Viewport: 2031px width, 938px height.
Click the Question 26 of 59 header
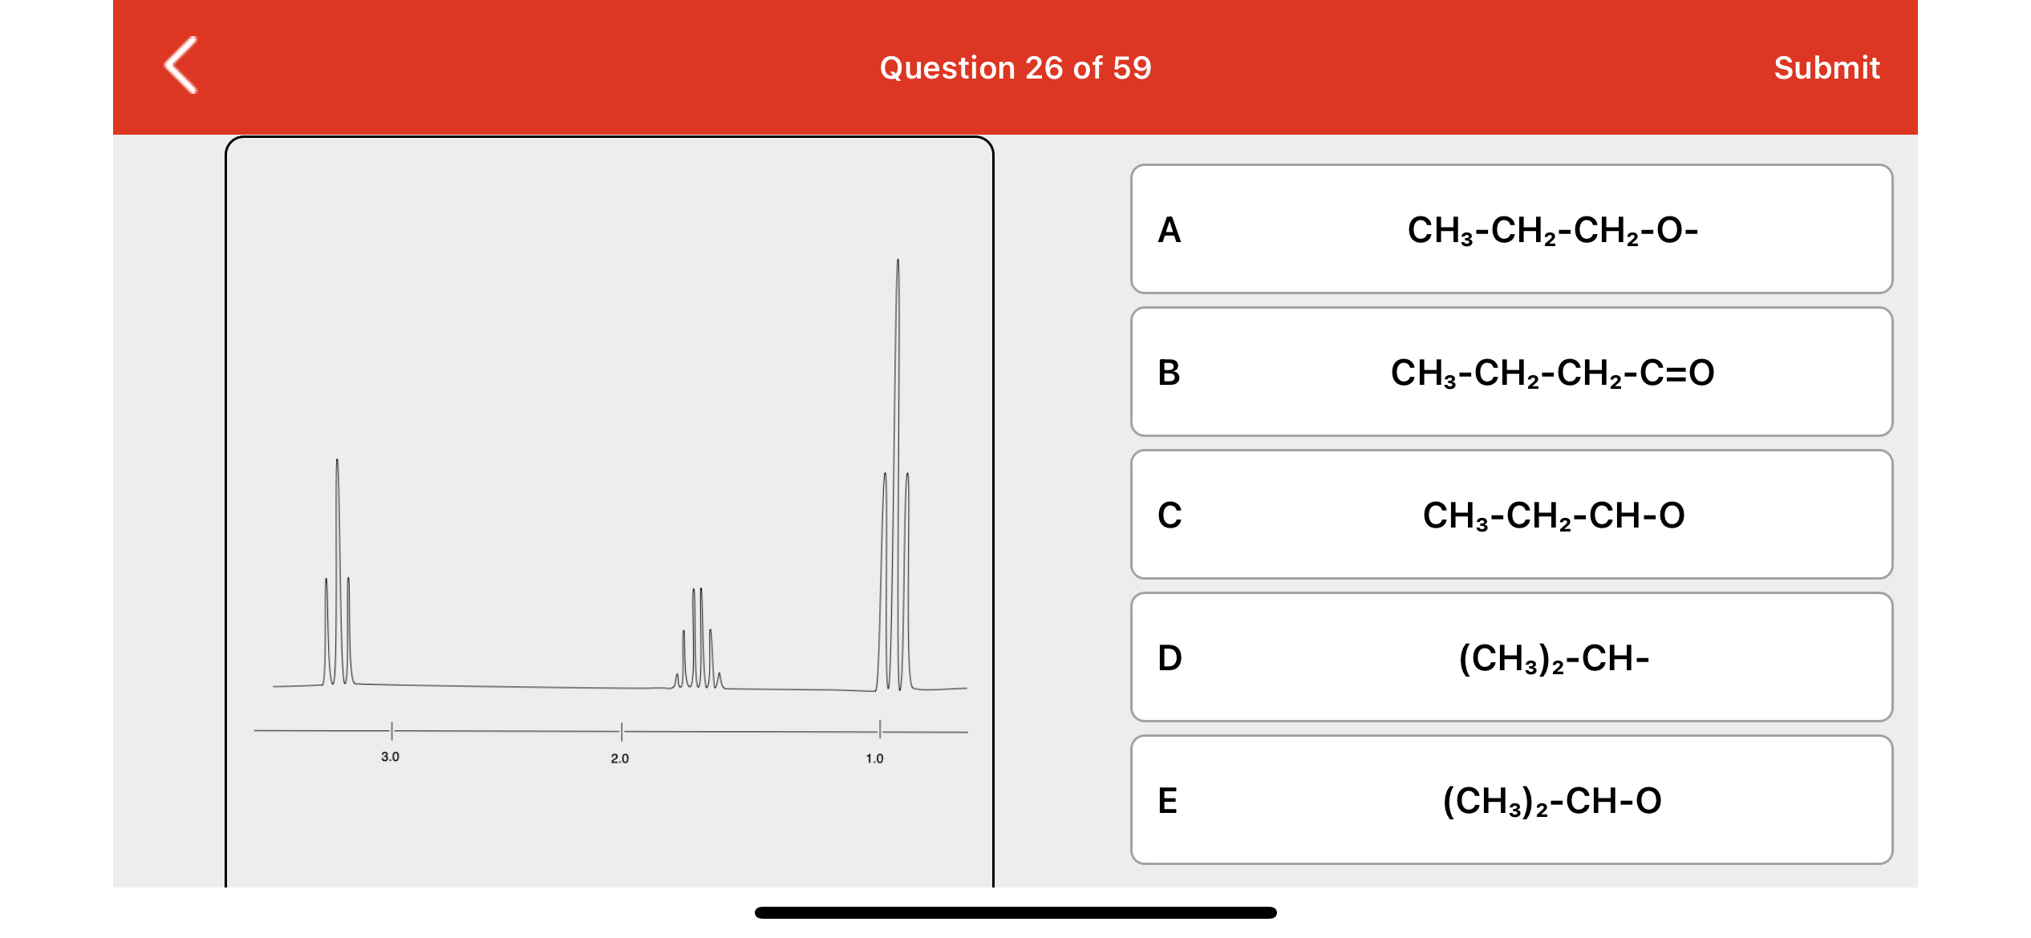click(x=1015, y=67)
